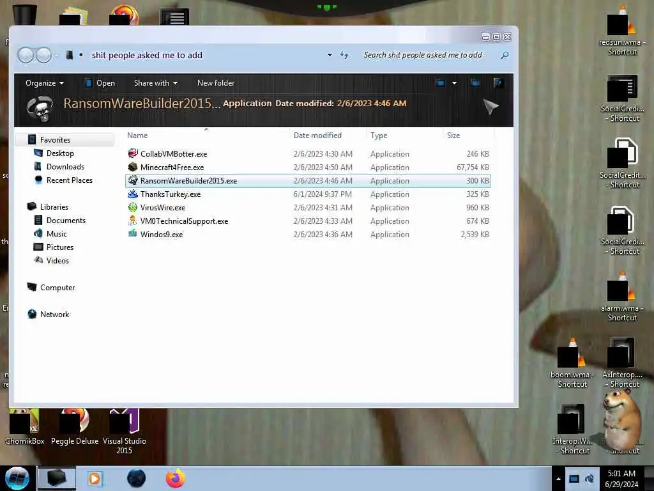Viewport: 654px width, 491px height.
Task: Select Libraries in navigation pane
Action: 54,207
